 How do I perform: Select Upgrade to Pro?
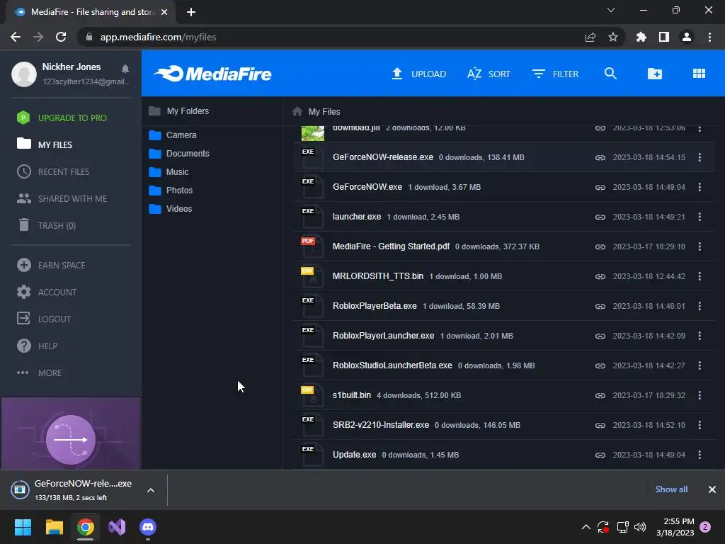point(62,118)
